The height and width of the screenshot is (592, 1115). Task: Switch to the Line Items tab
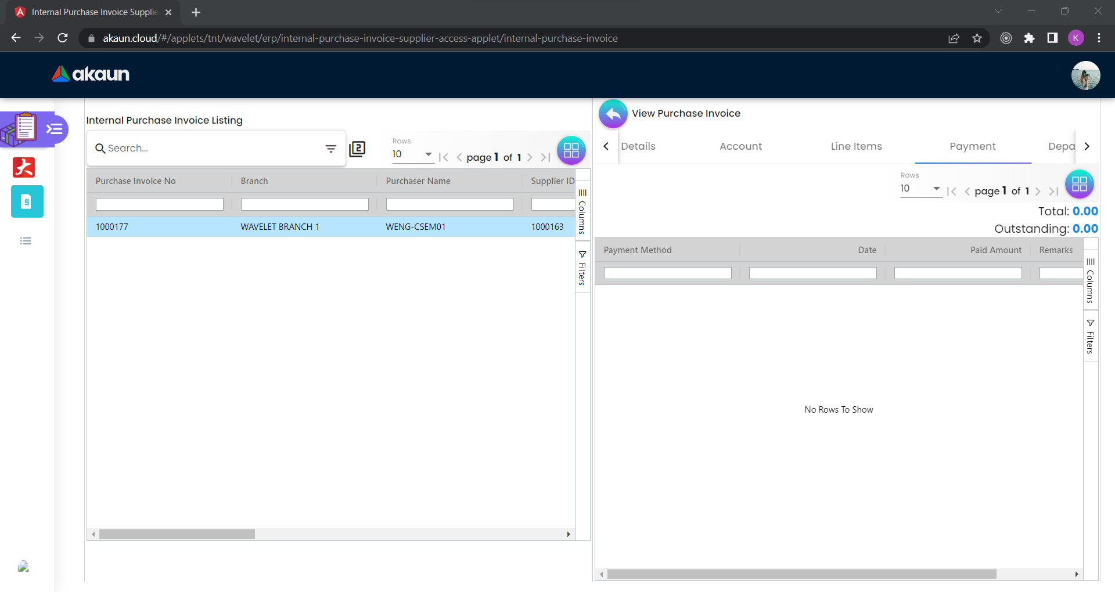point(856,146)
